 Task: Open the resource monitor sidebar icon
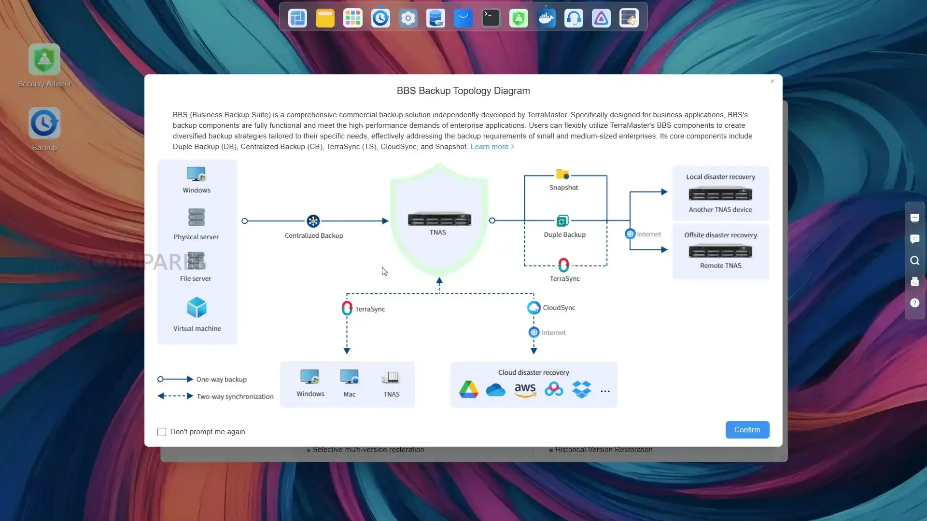coord(914,218)
